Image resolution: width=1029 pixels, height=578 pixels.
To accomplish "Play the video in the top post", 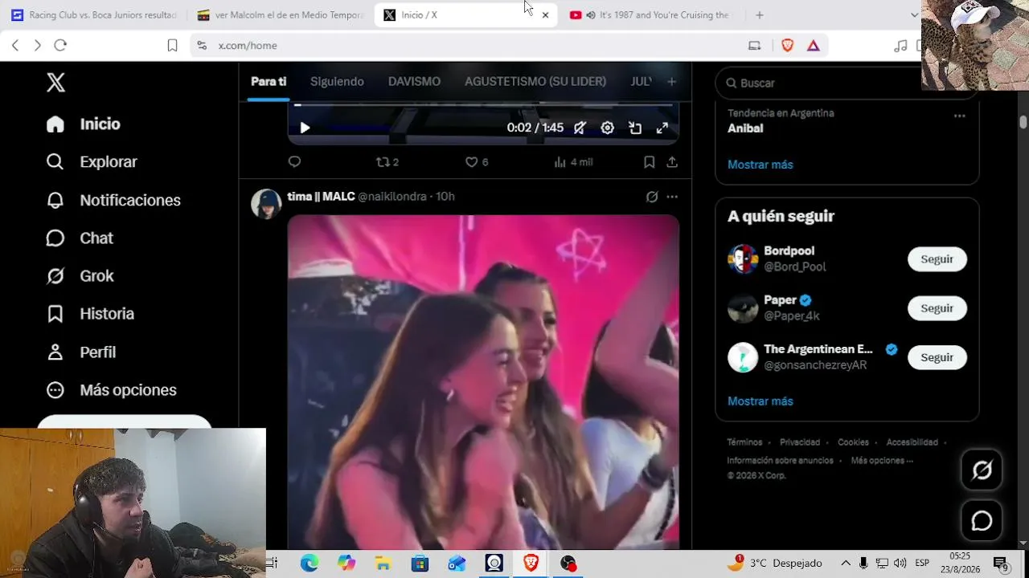I will [x=305, y=128].
